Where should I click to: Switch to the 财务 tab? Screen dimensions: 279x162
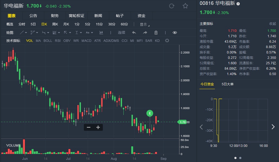[55, 16]
